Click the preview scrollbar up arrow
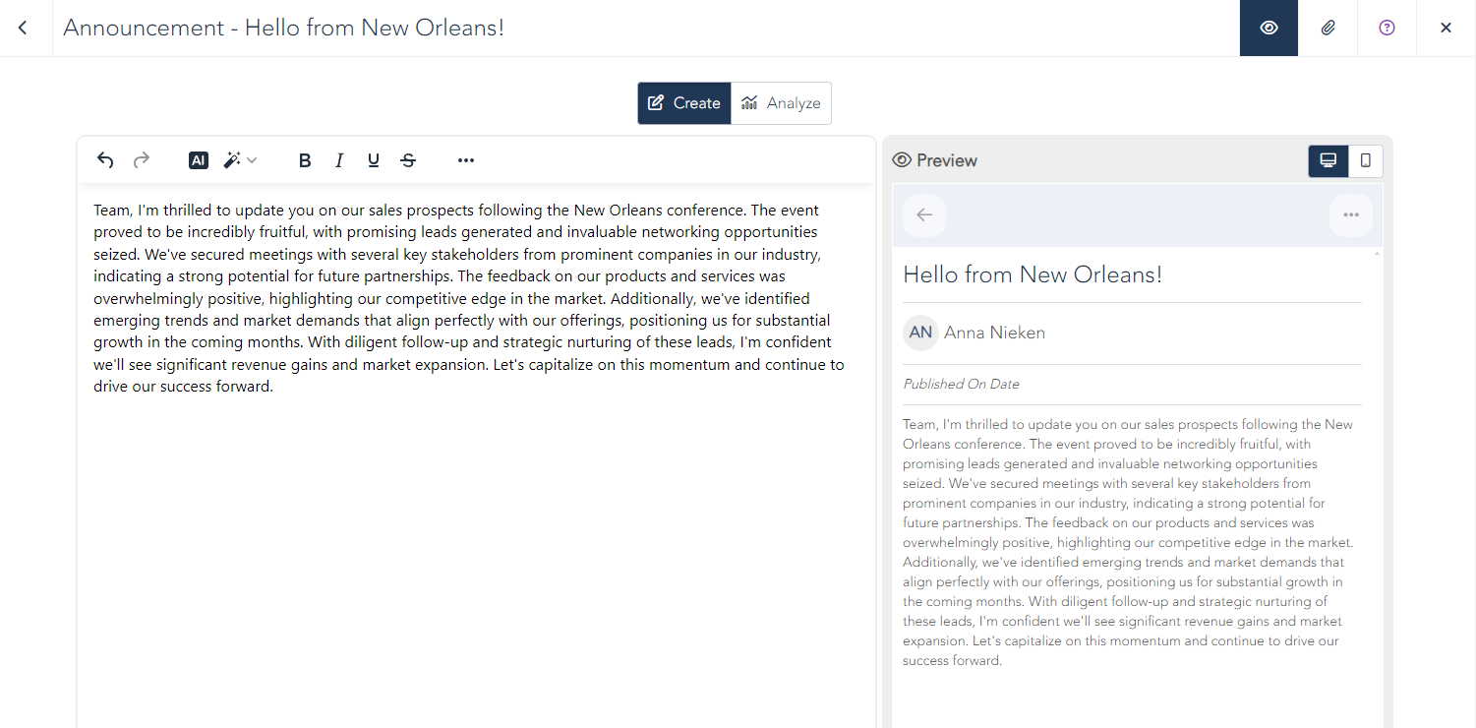The image size is (1476, 728). pos(1377,254)
